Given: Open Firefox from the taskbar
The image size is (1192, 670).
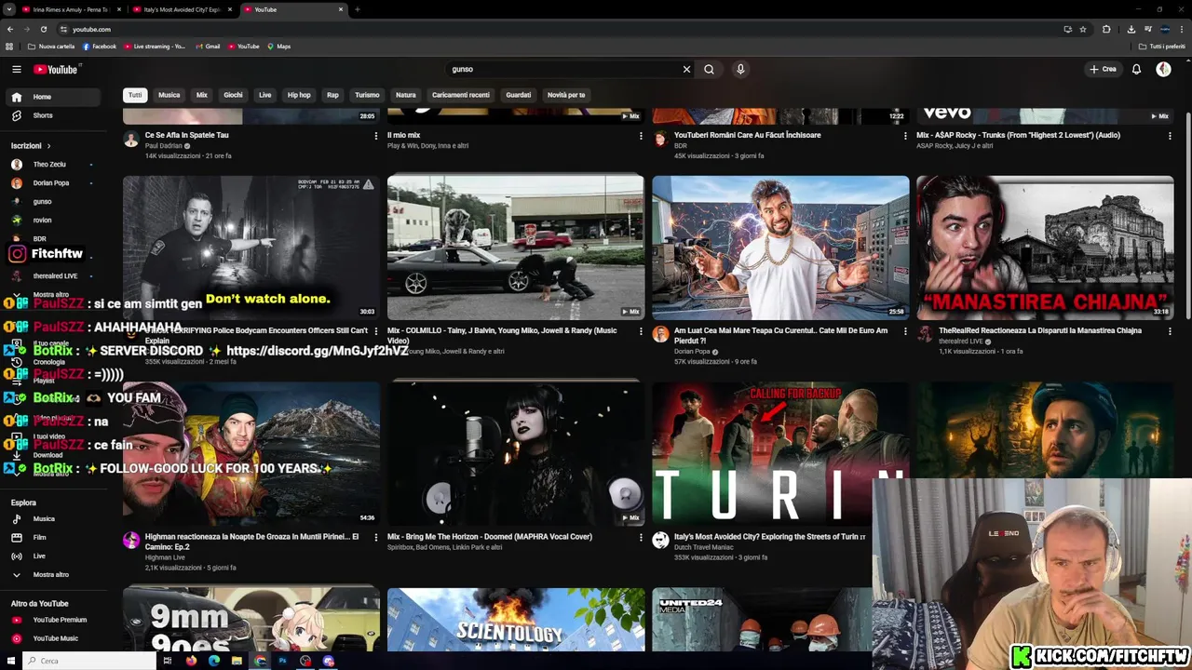Looking at the screenshot, I should coord(191,661).
